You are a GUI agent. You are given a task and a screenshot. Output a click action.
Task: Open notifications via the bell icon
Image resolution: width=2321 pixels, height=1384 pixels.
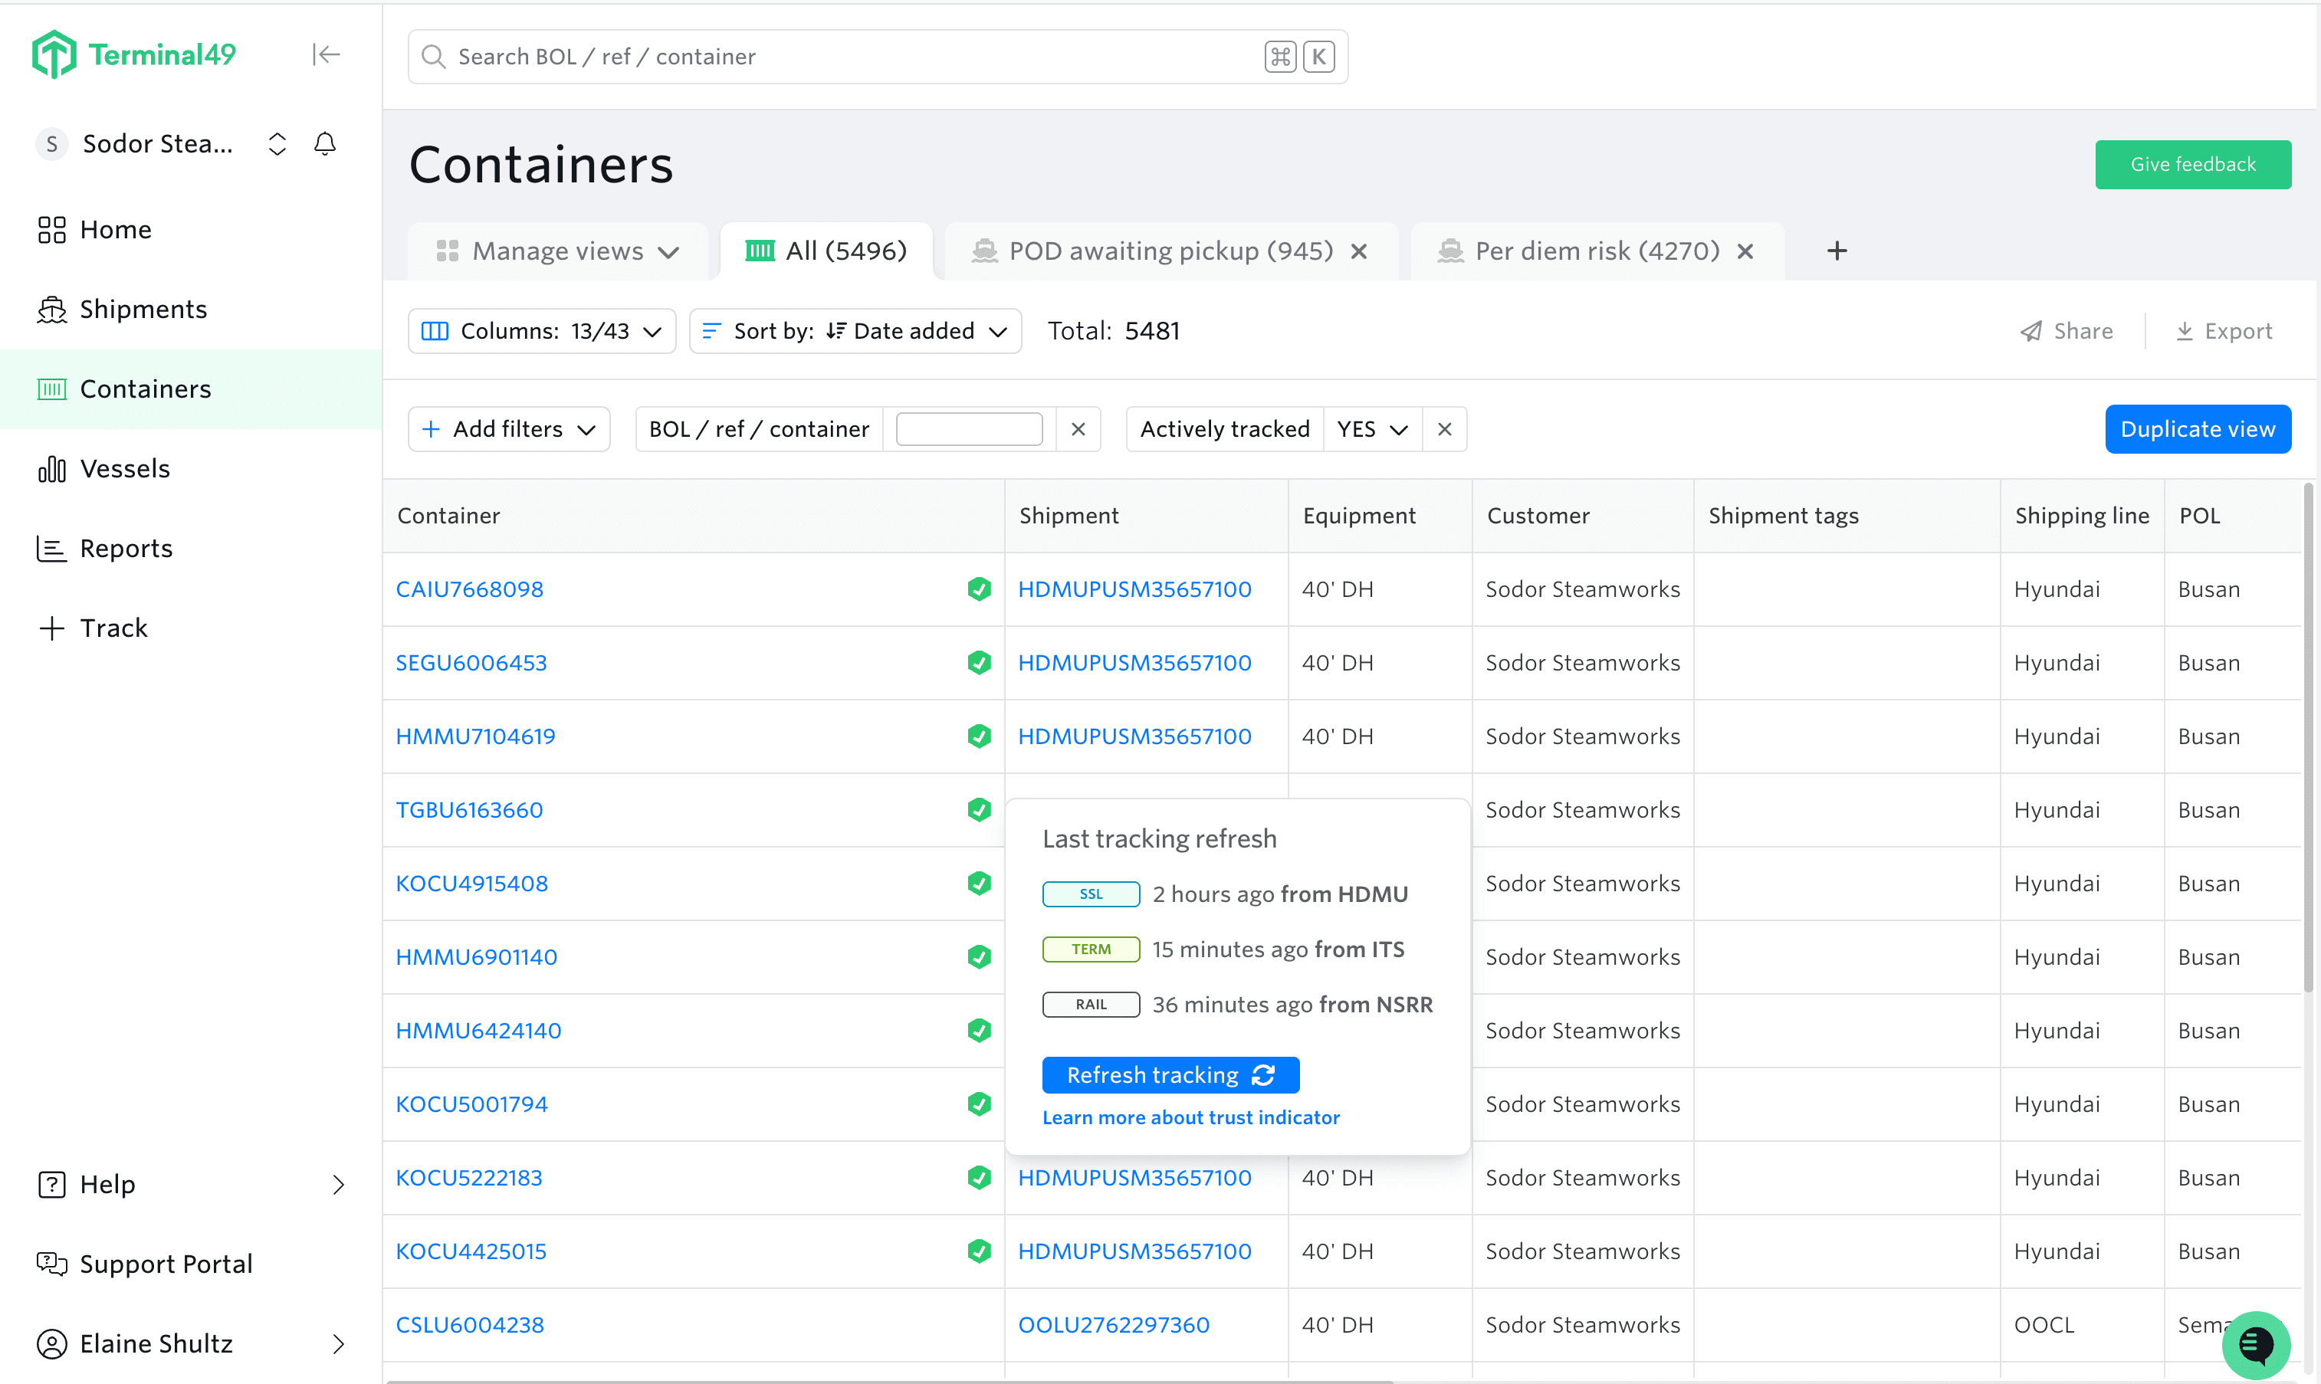[x=325, y=143]
